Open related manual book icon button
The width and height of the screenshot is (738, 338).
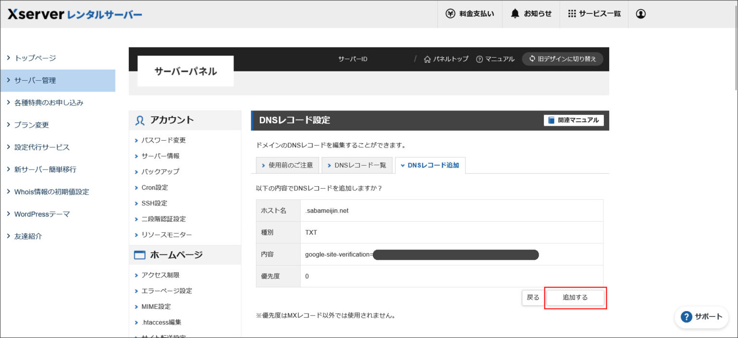coord(552,120)
